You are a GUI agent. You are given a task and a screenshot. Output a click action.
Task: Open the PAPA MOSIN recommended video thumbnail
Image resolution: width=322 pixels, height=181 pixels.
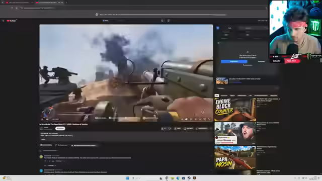click(235, 157)
